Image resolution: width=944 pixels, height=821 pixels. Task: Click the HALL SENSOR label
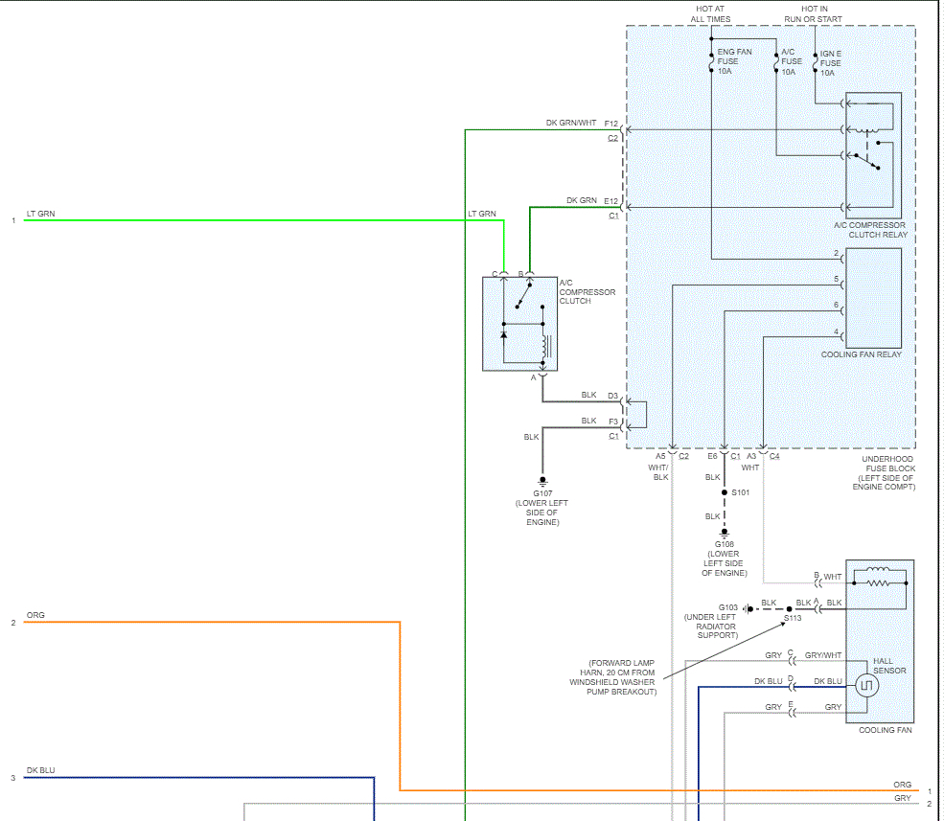coord(889,666)
